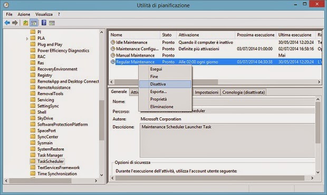Select the TextServicesFramework folder
This screenshot has height=195, width=327.
click(59, 168)
